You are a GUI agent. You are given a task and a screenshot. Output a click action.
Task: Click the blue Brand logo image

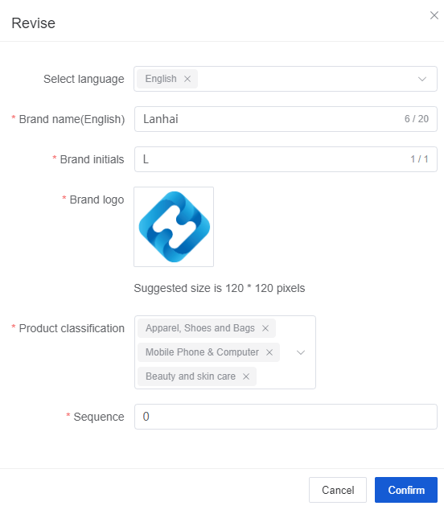click(x=174, y=227)
